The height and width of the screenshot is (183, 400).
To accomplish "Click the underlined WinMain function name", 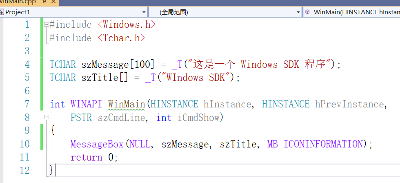I will click(x=126, y=105).
